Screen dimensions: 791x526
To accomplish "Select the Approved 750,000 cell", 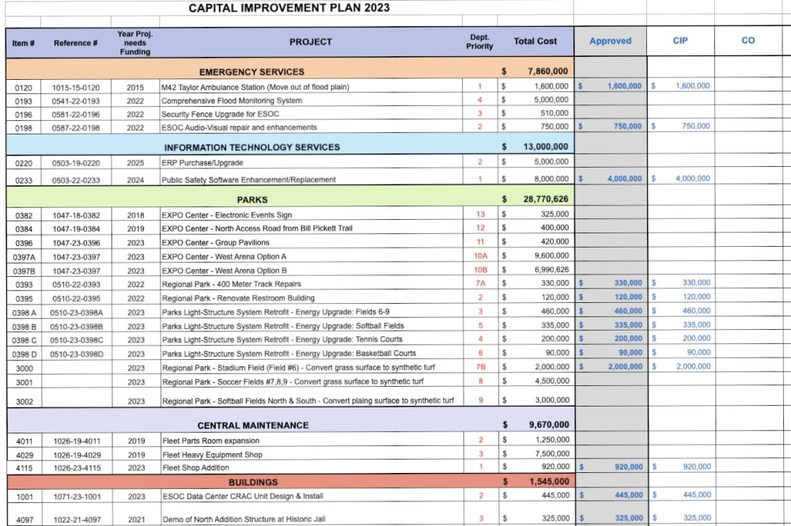I will coord(611,126).
